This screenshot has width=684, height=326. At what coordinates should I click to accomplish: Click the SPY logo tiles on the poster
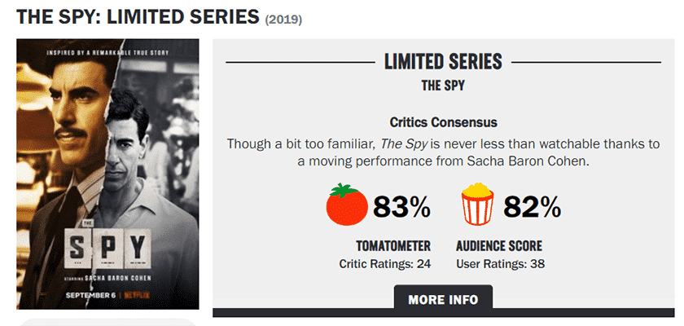point(107,248)
